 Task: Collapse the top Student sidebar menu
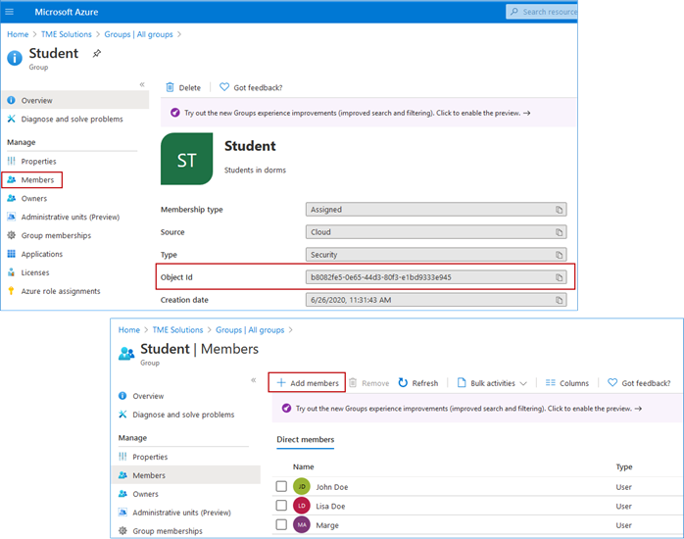142,84
